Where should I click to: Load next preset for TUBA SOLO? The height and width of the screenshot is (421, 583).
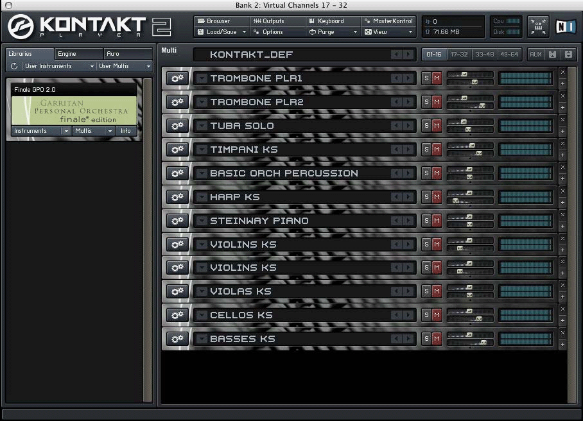click(x=408, y=126)
